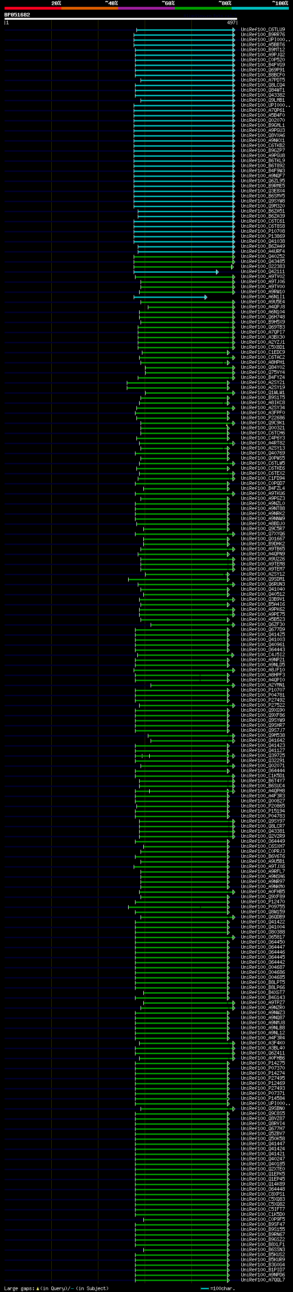Click the green alignment bar of UniRef100_A2SY21
The image size is (293, 1292).
[178, 383]
